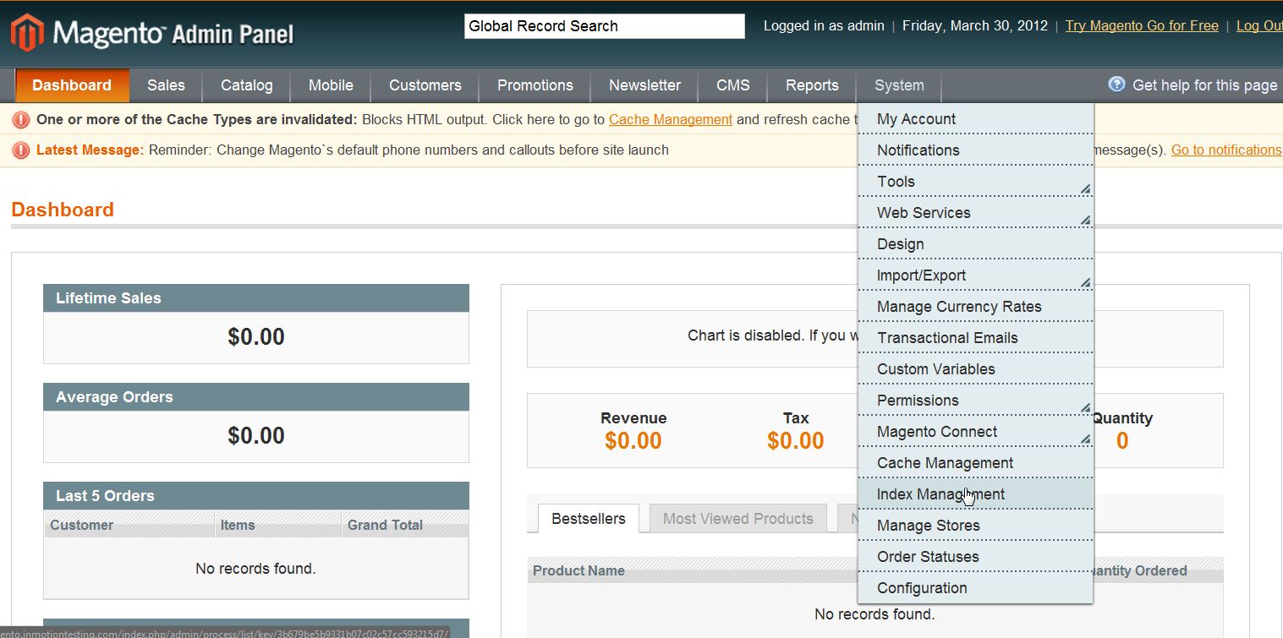Viewport: 1283px width, 638px height.
Task: Expand the Magento Connect submenu
Action: pos(1084,438)
